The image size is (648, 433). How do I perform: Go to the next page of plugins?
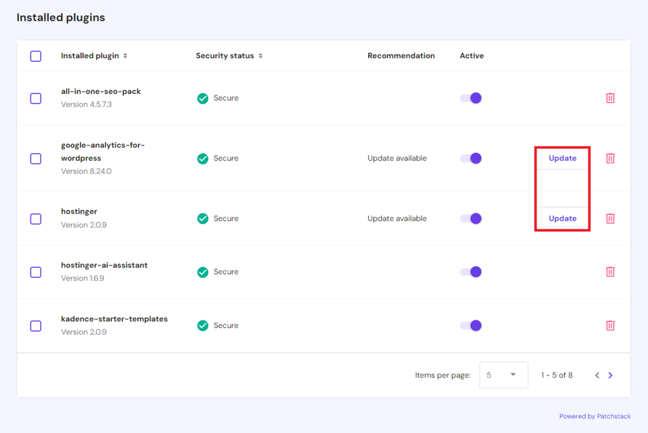[610, 375]
